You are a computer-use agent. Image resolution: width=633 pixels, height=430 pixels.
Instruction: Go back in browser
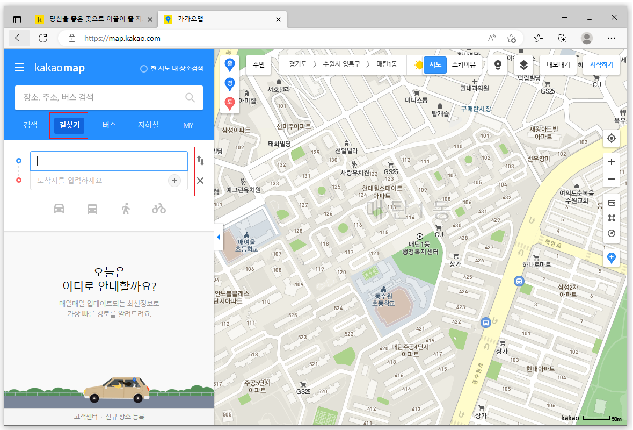[x=19, y=38]
